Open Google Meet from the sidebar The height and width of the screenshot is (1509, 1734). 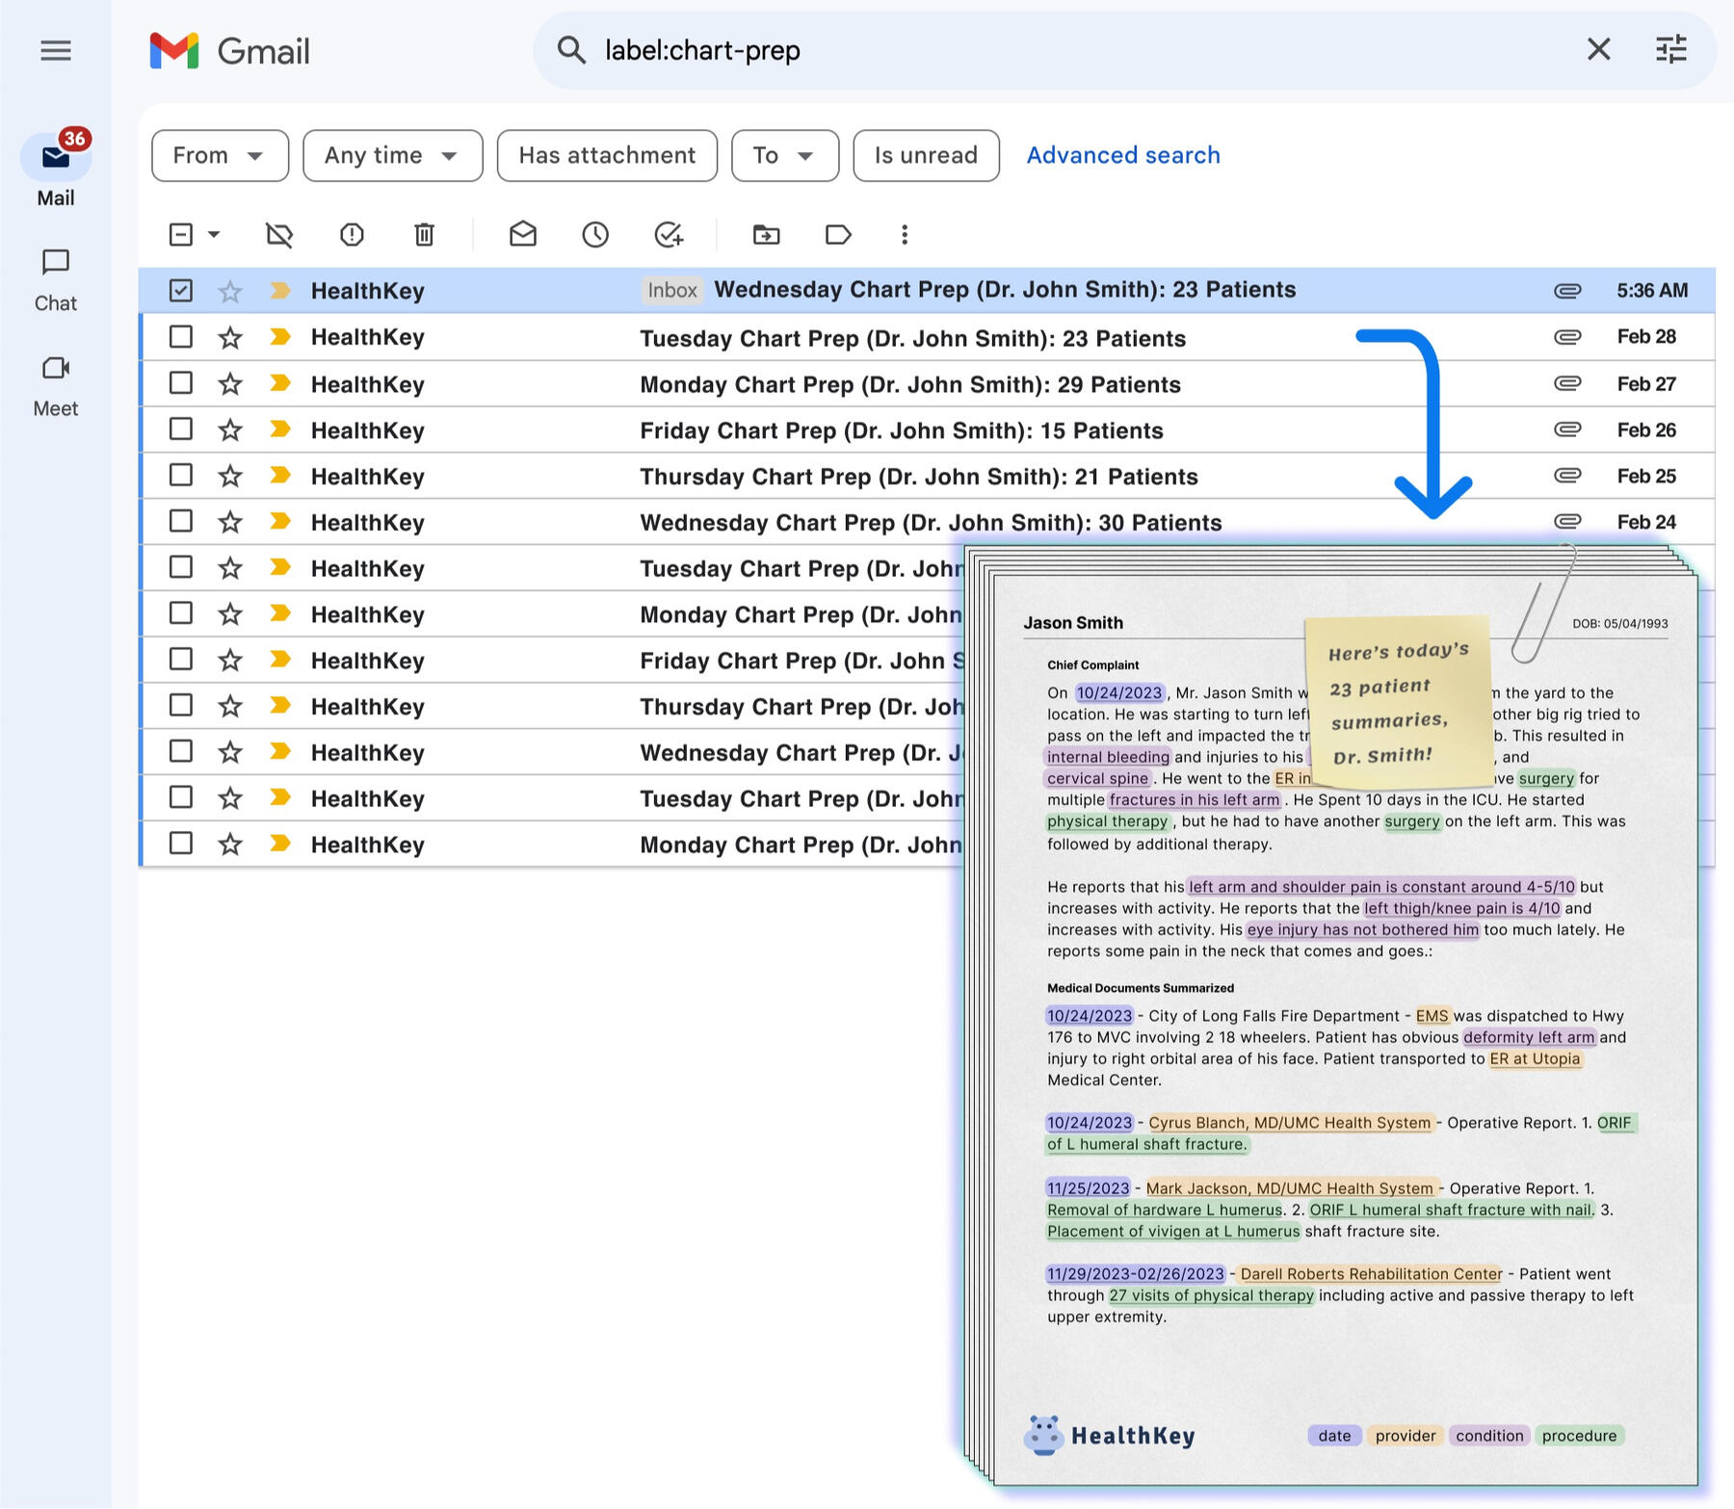coord(55,382)
